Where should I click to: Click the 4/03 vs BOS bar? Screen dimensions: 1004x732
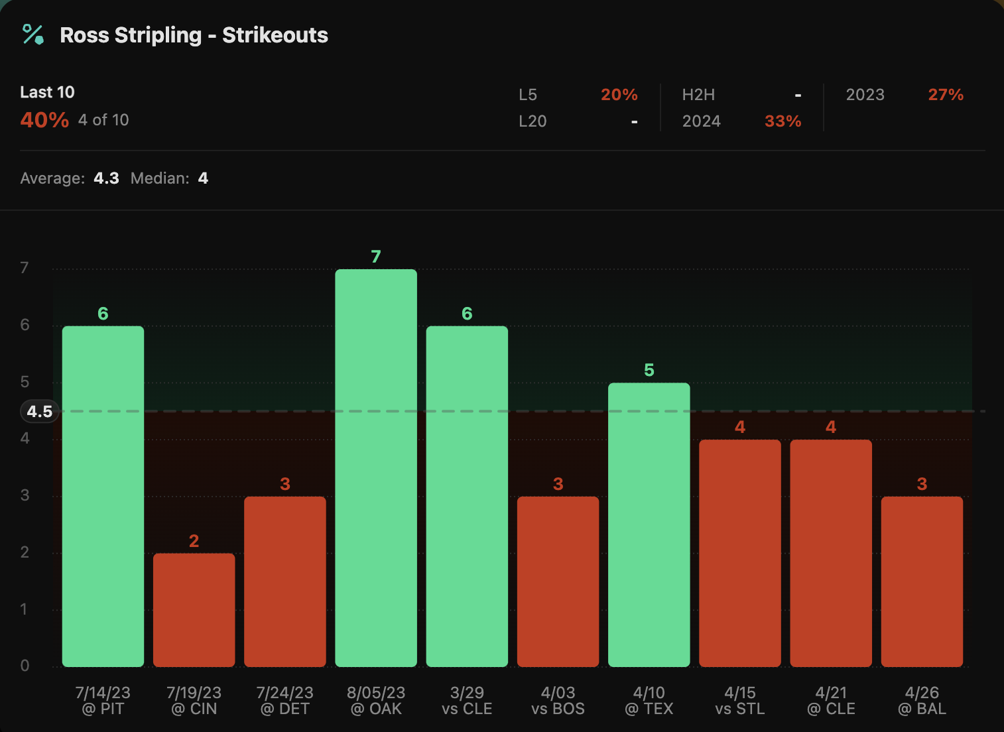[558, 581]
